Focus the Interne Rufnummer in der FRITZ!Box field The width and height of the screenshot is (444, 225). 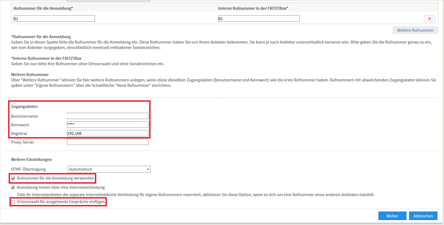259,19
